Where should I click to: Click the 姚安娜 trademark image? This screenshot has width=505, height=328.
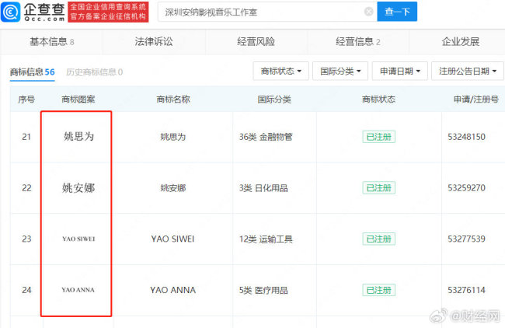(x=78, y=187)
